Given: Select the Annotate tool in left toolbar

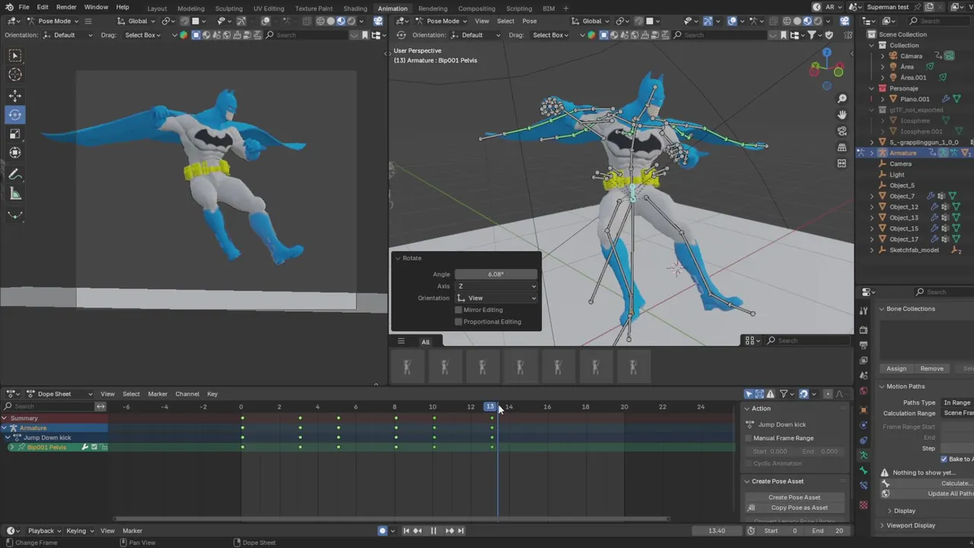Looking at the screenshot, I should 15,174.
